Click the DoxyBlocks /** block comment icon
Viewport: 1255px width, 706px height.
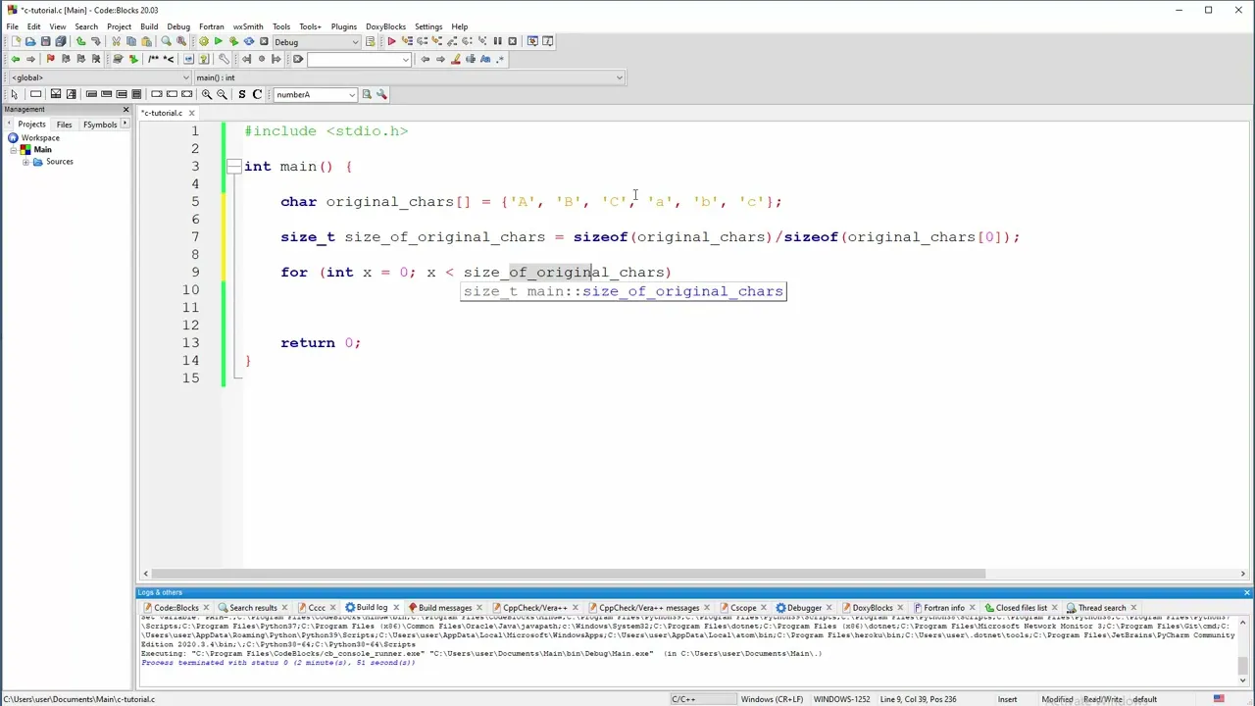click(x=153, y=59)
